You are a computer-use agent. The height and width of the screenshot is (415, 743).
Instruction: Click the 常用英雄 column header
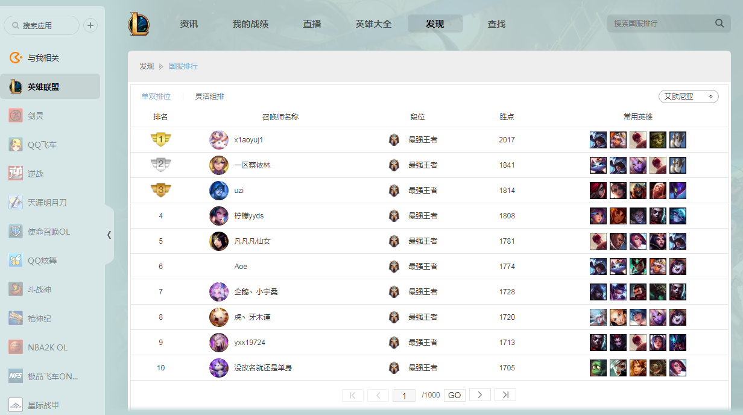[x=638, y=117]
